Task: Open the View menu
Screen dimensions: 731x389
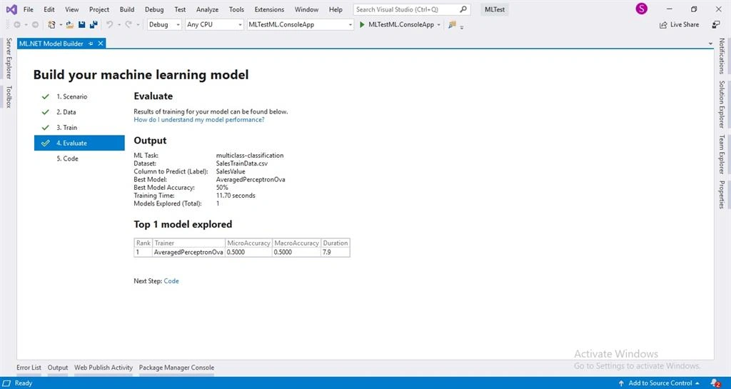Action: click(x=71, y=9)
